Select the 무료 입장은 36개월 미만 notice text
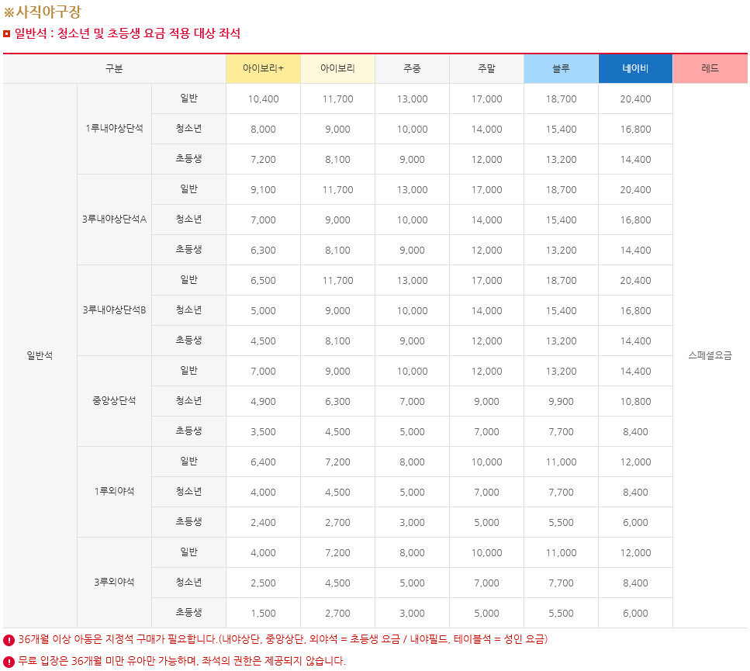The height and width of the screenshot is (671, 750). 181,662
